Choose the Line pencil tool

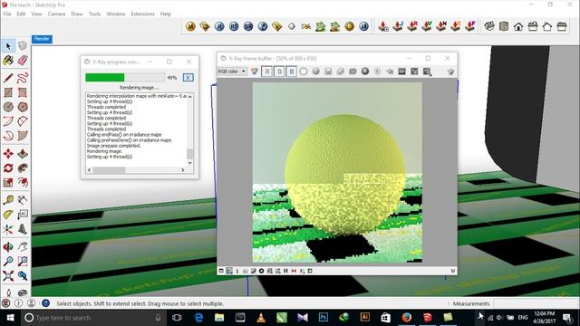[x=8, y=78]
